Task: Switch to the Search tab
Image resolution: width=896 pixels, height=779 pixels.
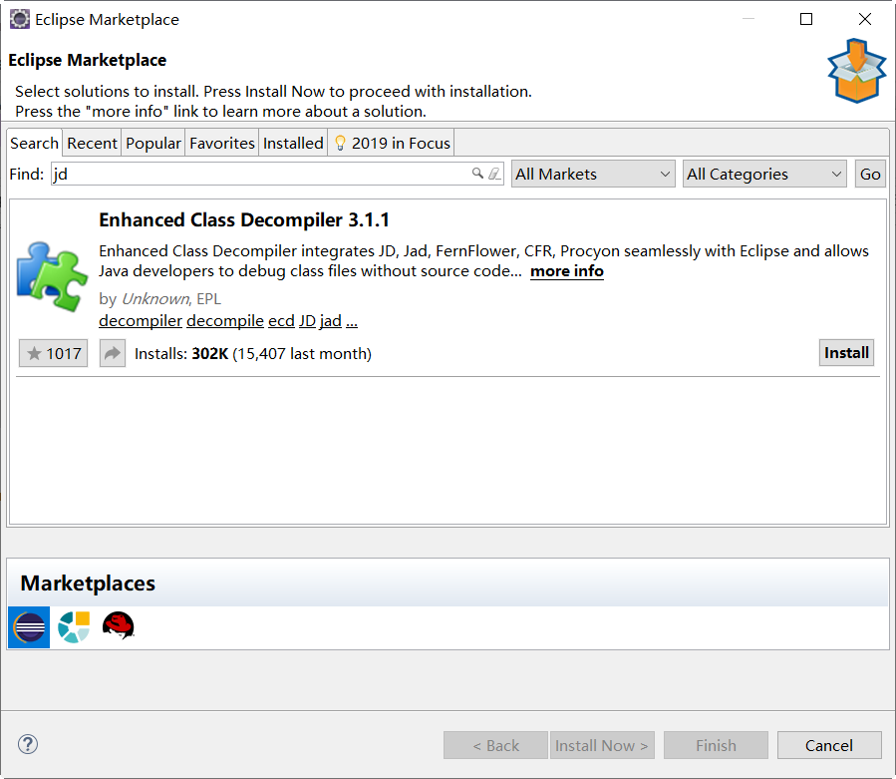Action: click(34, 143)
